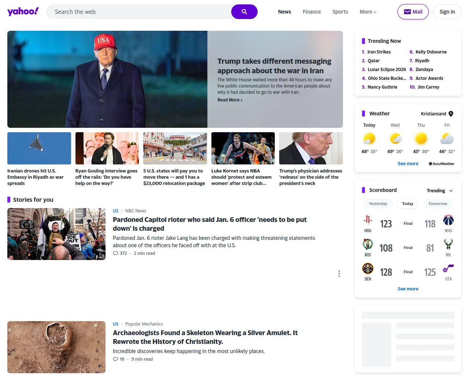Image resolution: width=469 pixels, height=375 pixels.
Task: Click Wednesday's partly cloudy weather icon
Action: pos(395,139)
